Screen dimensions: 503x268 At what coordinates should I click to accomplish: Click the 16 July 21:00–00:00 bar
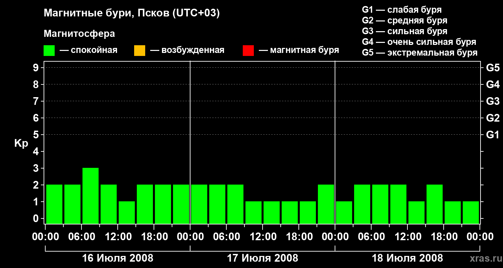181,204
